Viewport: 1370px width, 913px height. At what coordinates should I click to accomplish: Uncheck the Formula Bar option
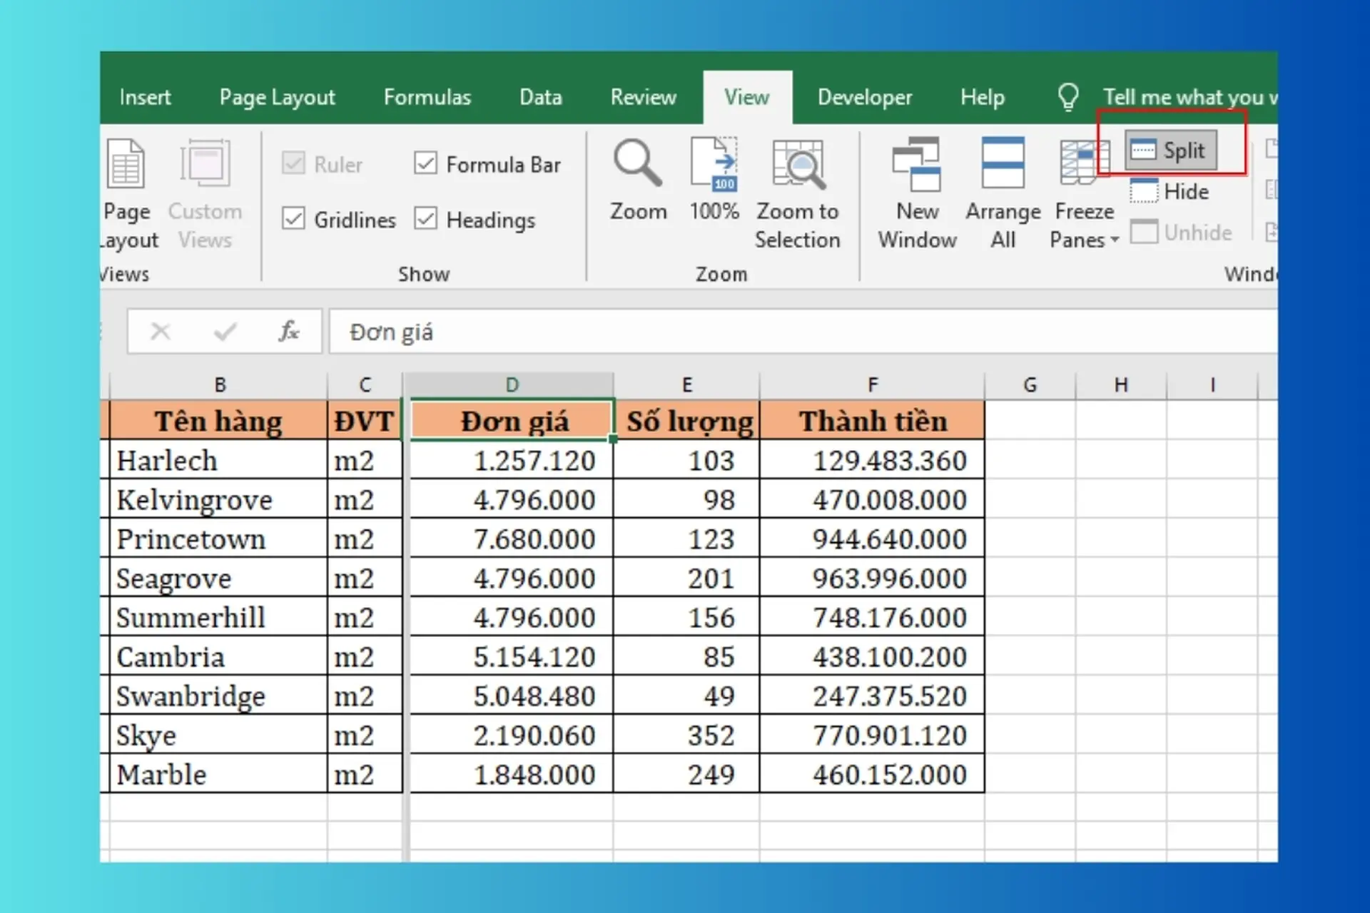click(425, 163)
